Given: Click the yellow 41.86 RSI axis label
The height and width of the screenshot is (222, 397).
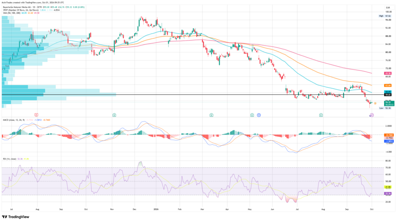Looking at the screenshot, I should [388, 187].
